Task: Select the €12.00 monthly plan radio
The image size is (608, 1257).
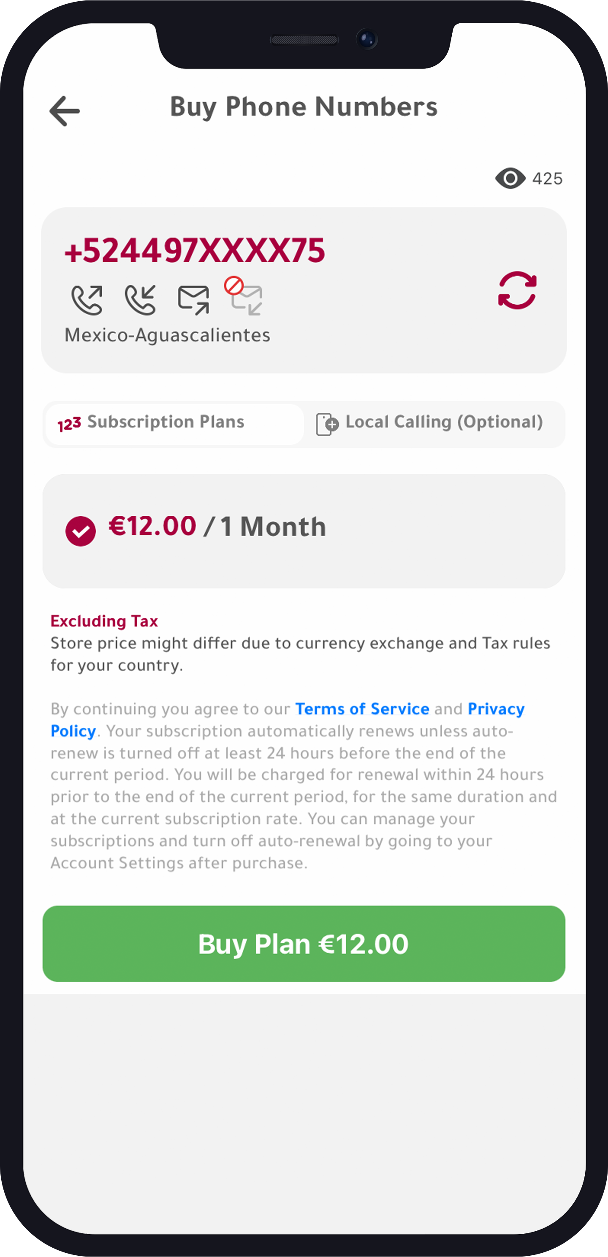Action: (81, 531)
